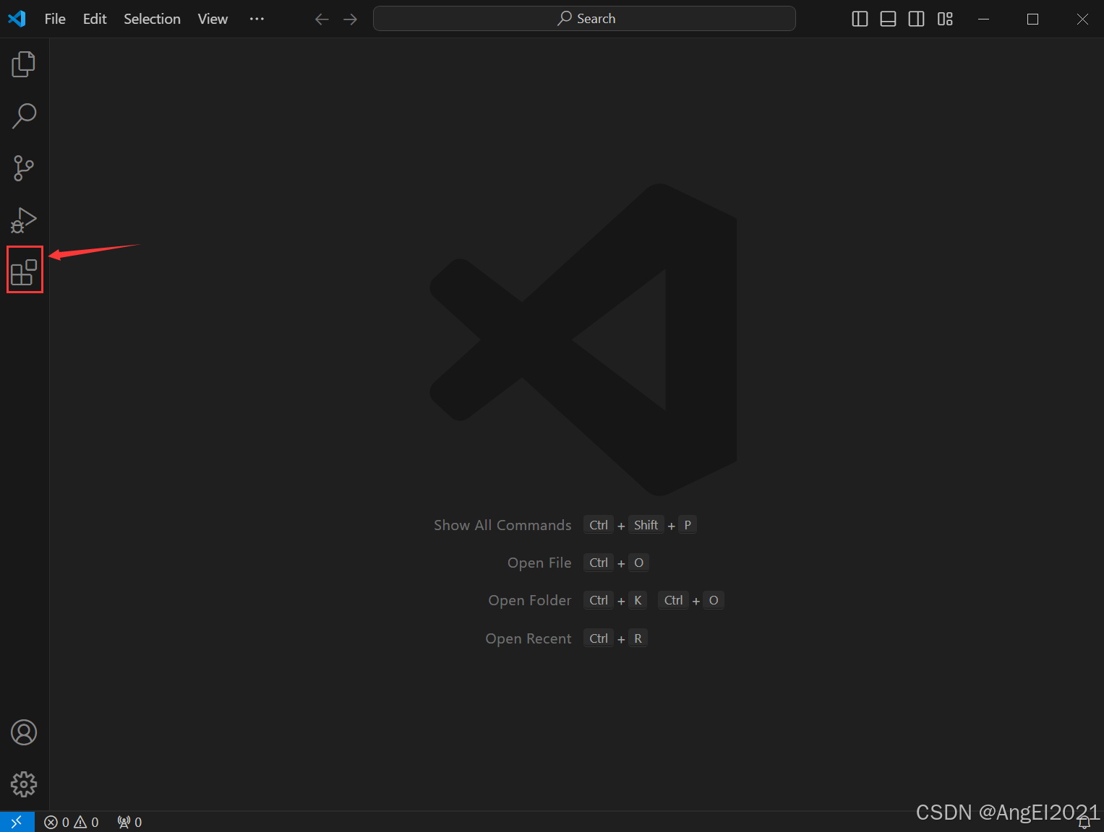Open the Source Control view

[24, 168]
